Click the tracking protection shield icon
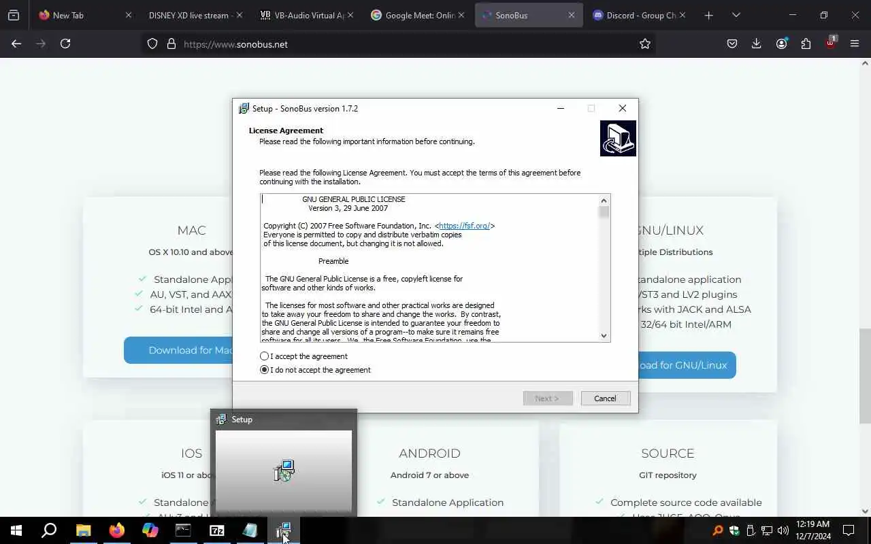 (x=152, y=44)
